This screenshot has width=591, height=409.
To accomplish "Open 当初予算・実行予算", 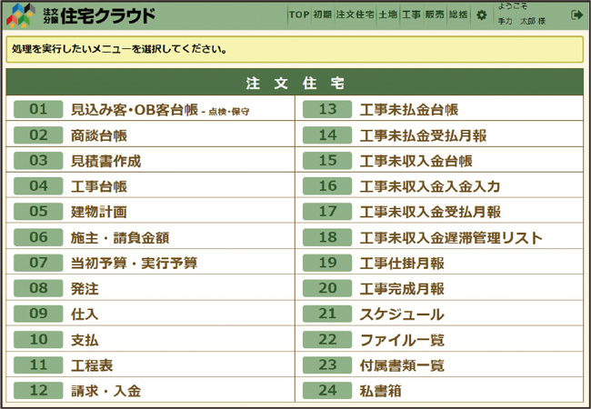I will tap(134, 263).
